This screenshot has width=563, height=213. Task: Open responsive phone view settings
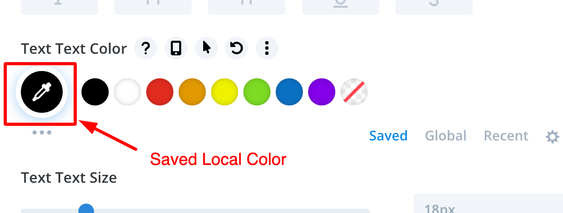point(176,48)
